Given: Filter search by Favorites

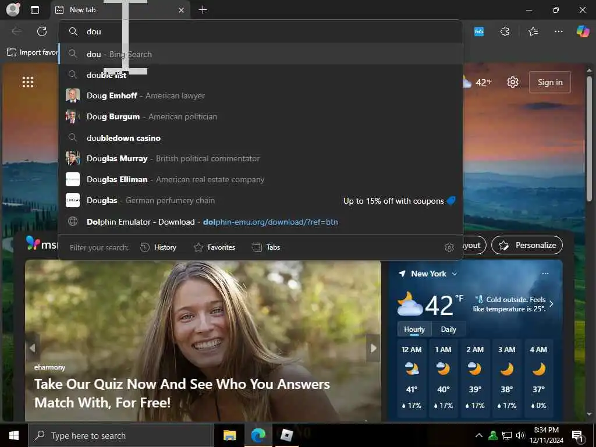Looking at the screenshot, I should point(215,247).
